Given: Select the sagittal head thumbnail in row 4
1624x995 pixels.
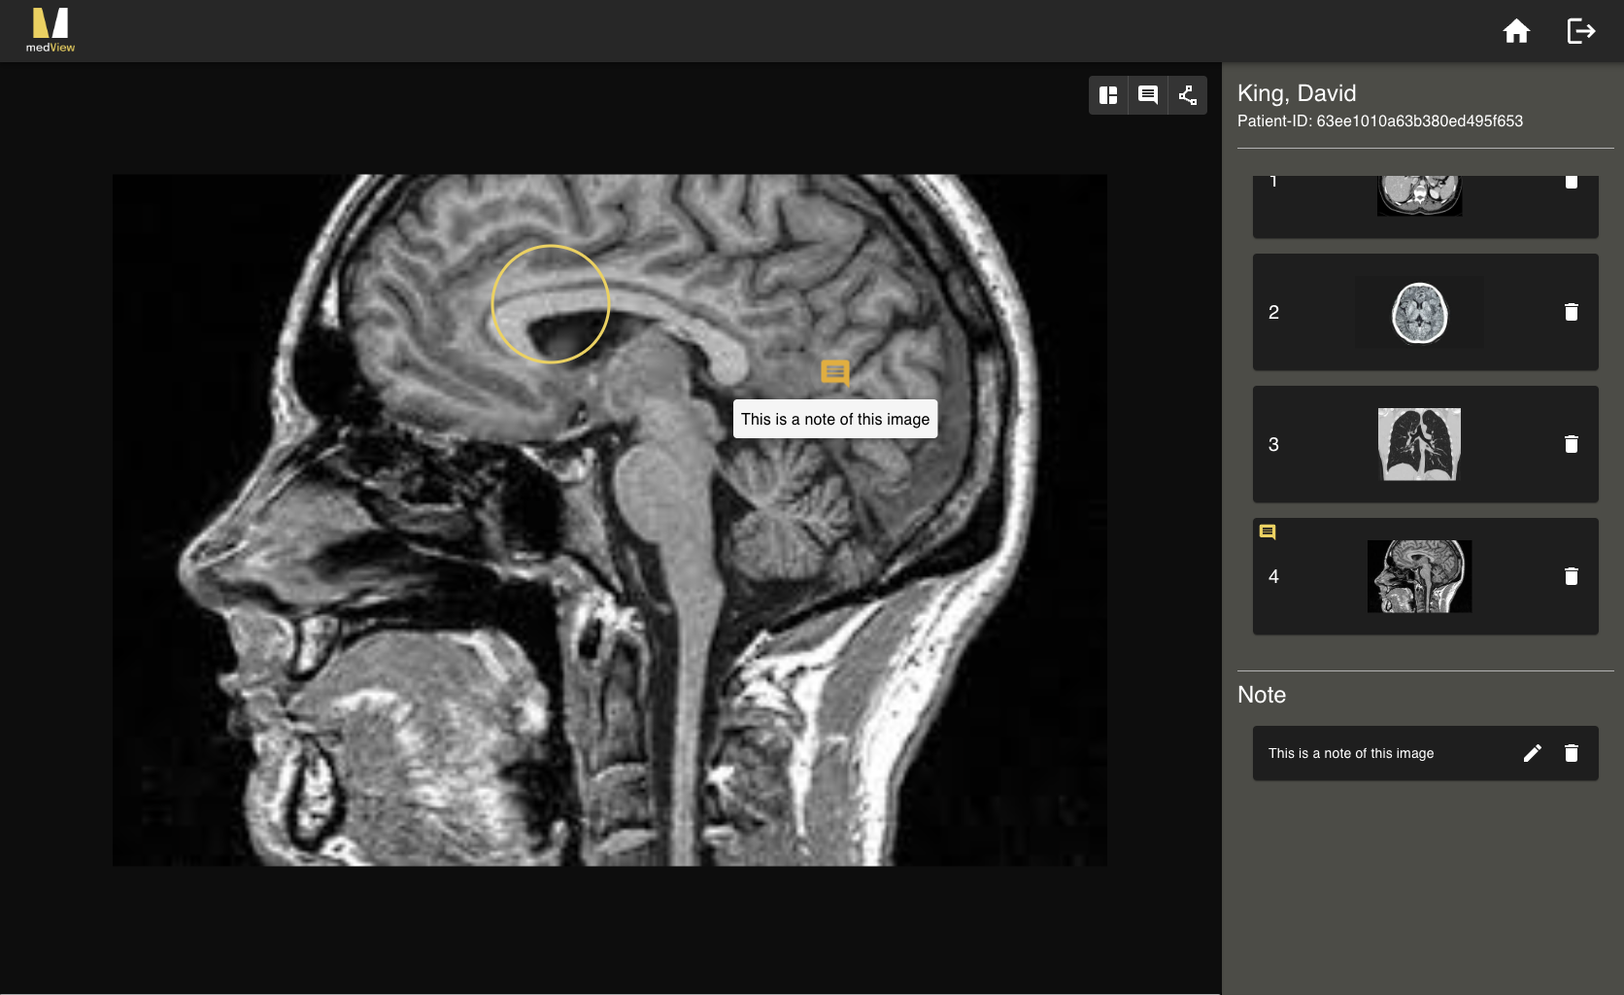Looking at the screenshot, I should (1419, 576).
